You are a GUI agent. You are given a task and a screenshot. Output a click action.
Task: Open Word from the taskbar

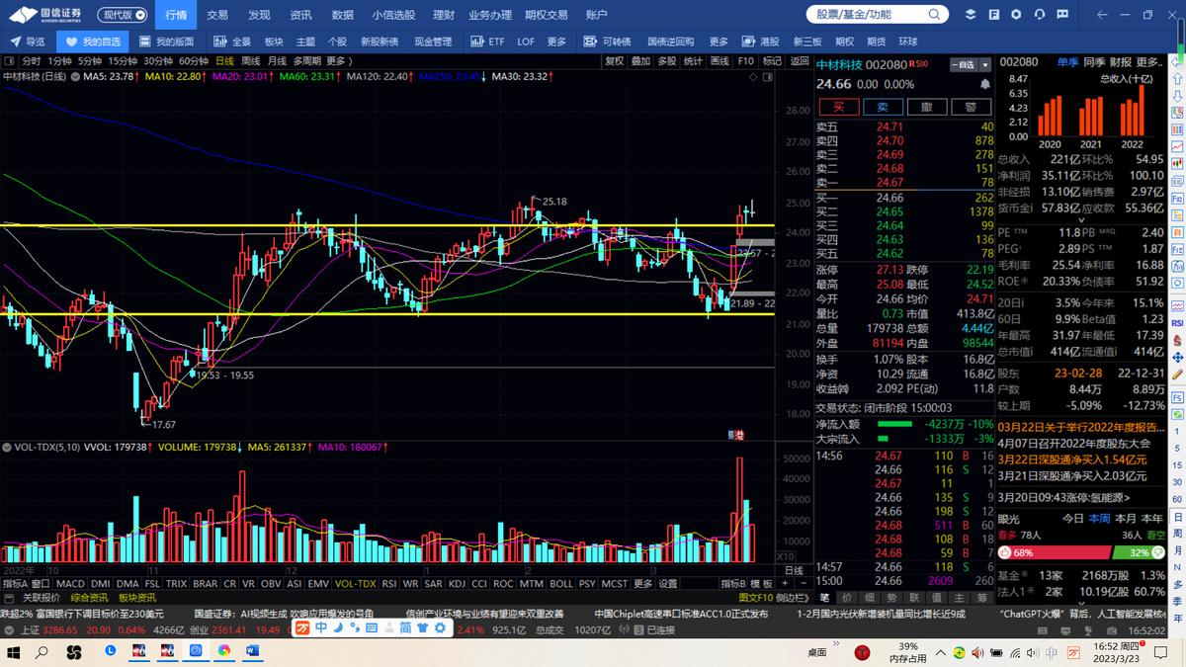coord(251,652)
